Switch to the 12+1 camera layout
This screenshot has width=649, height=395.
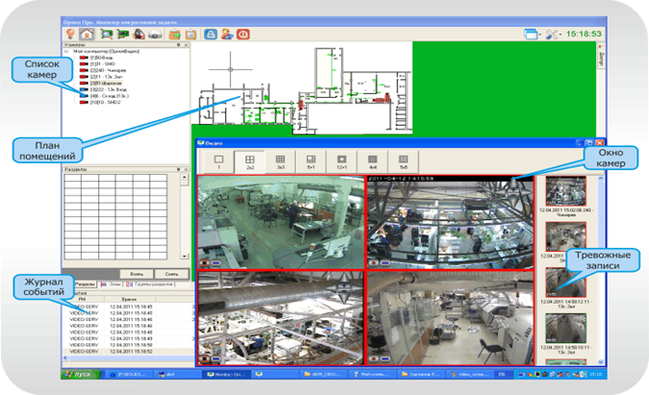tap(342, 161)
